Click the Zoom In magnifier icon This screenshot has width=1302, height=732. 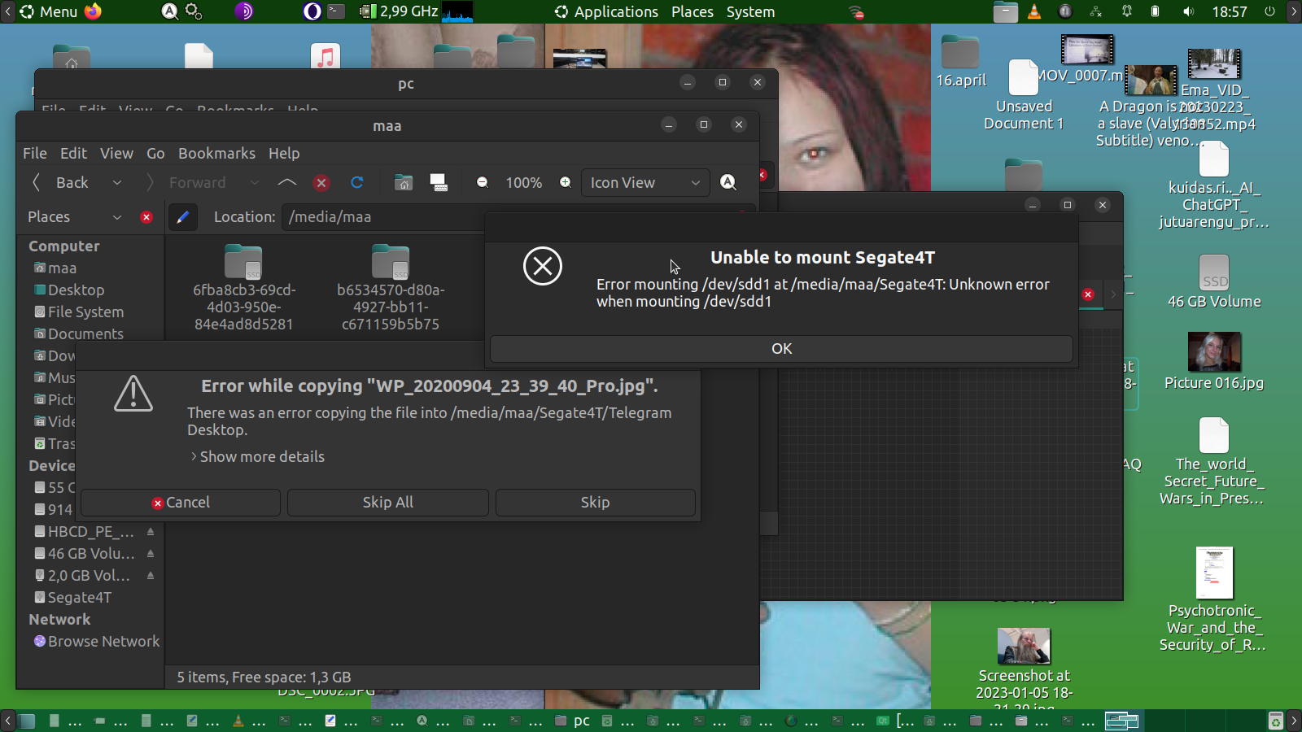tap(566, 183)
